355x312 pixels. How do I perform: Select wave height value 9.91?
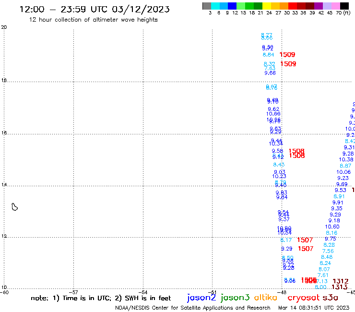(338, 203)
